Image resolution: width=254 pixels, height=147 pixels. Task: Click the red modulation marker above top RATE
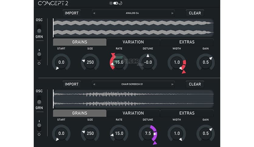pyautogui.click(x=113, y=55)
